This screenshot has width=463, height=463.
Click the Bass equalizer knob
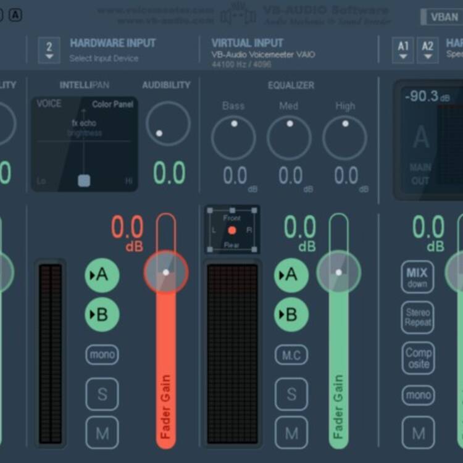coord(233,138)
